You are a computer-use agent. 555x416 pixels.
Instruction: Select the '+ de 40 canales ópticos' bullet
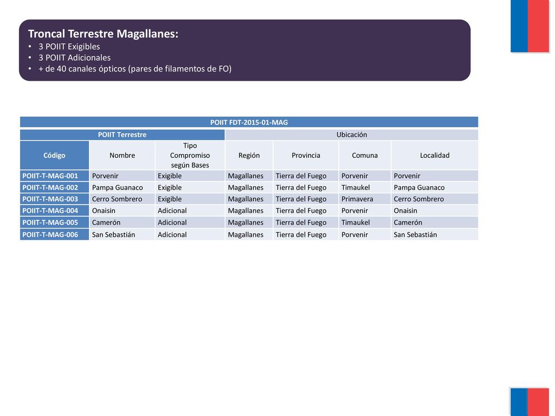135,69
